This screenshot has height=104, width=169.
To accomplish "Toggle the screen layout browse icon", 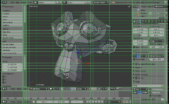I will point(35,2).
